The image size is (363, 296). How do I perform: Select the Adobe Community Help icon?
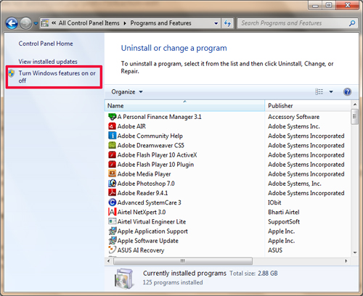click(x=112, y=136)
